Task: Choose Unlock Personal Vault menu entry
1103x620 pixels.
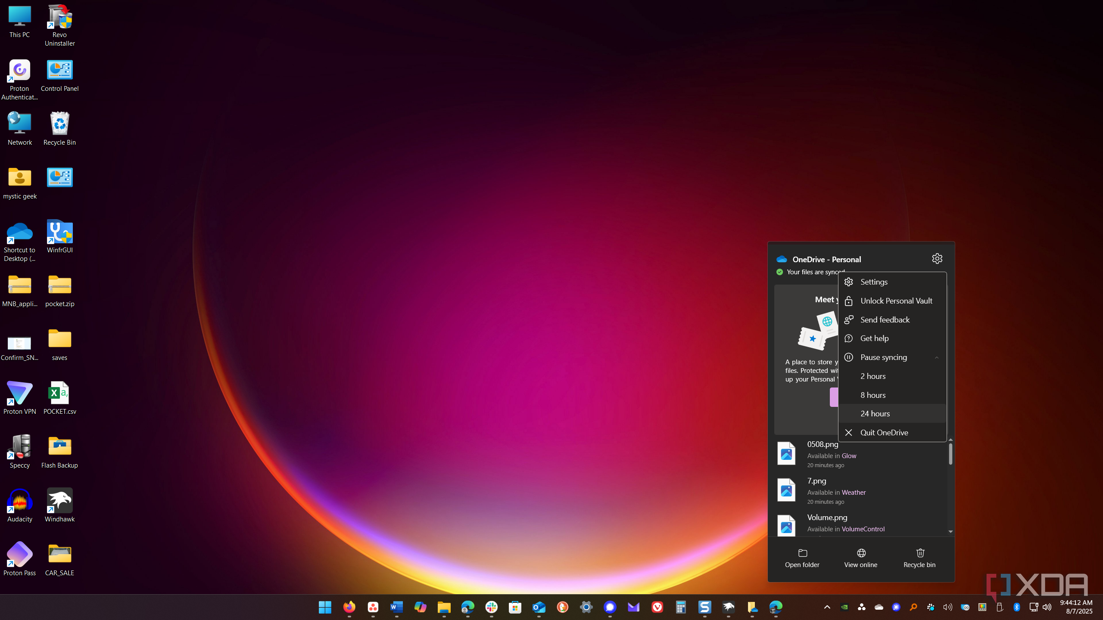Action: [x=892, y=301]
